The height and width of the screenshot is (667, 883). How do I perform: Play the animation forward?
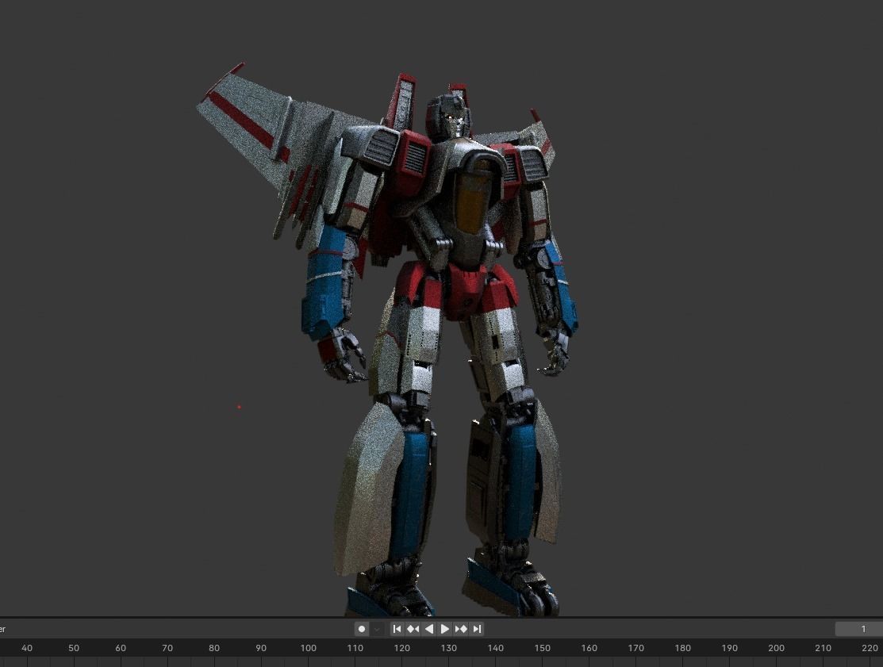[445, 629]
